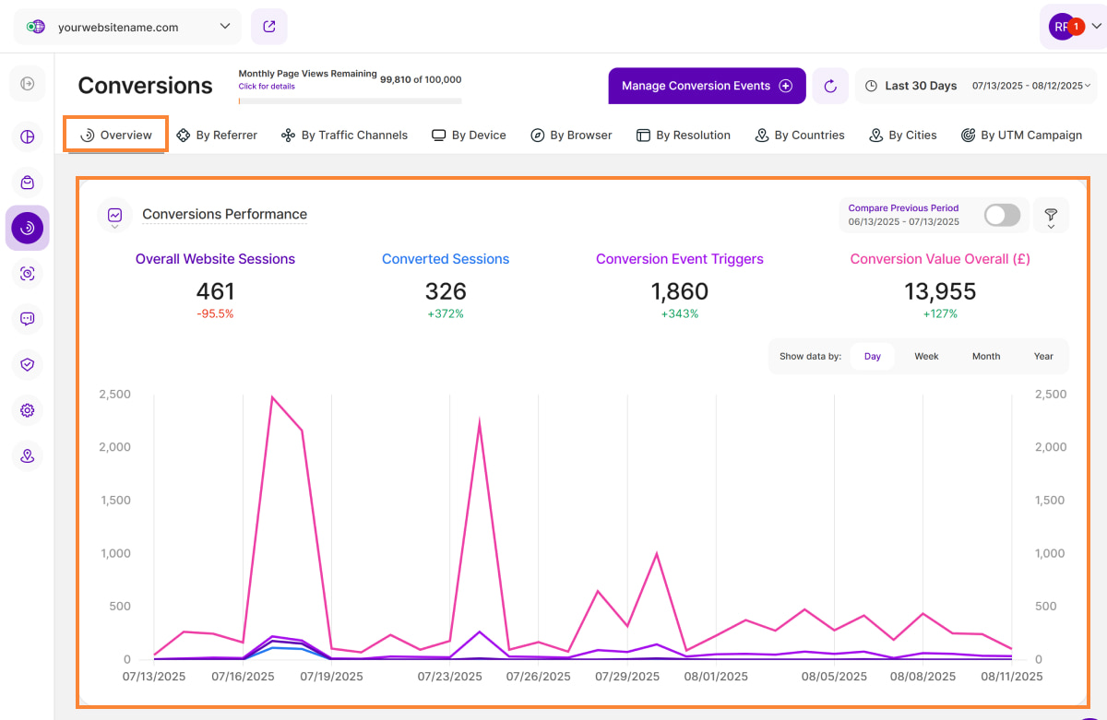This screenshot has height=720, width=1107.
Task: Click the 'Click for details' link
Action: tap(267, 87)
